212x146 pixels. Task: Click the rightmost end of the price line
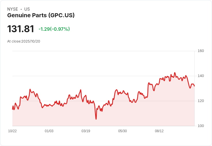coord(194,86)
